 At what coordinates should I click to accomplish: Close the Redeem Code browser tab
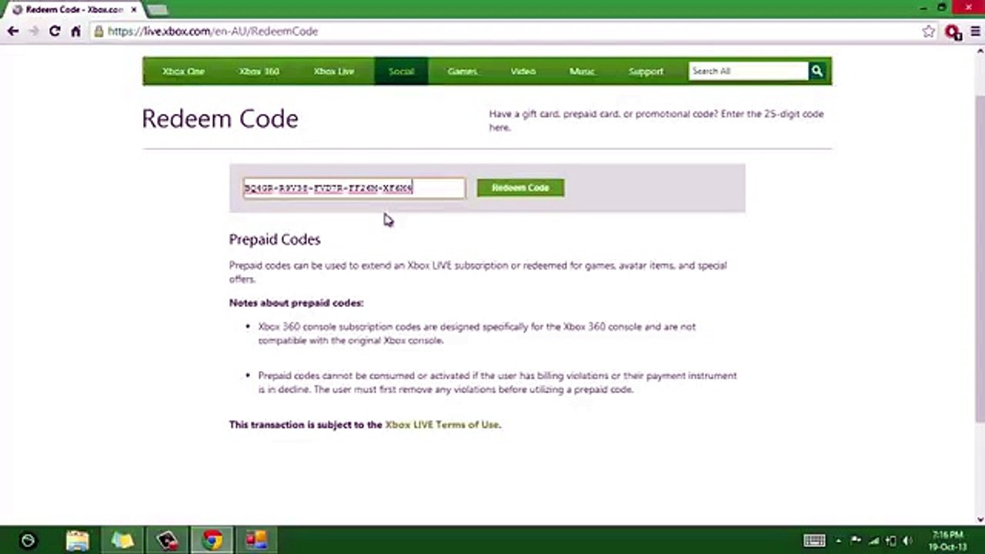tap(134, 10)
